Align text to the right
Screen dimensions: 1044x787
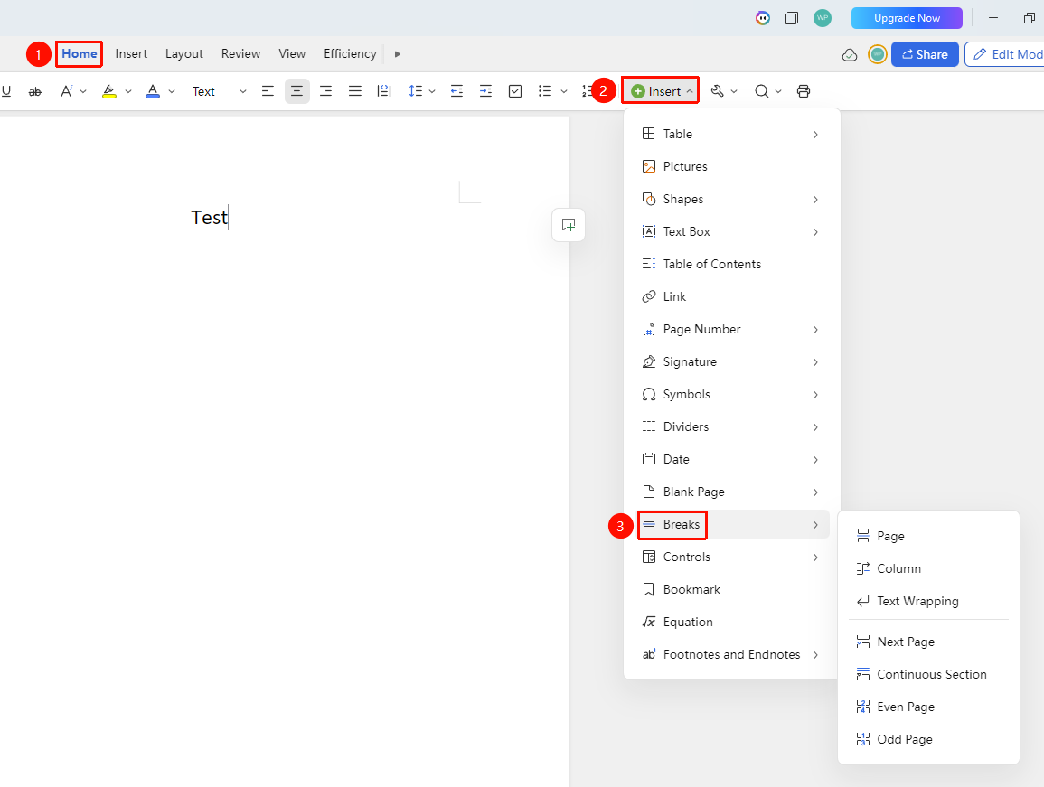point(325,91)
